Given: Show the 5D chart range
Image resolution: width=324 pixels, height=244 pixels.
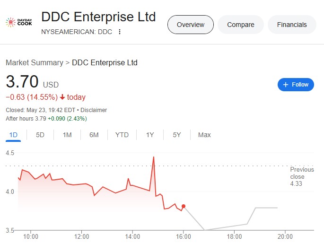Looking at the screenshot, I should click(40, 135).
